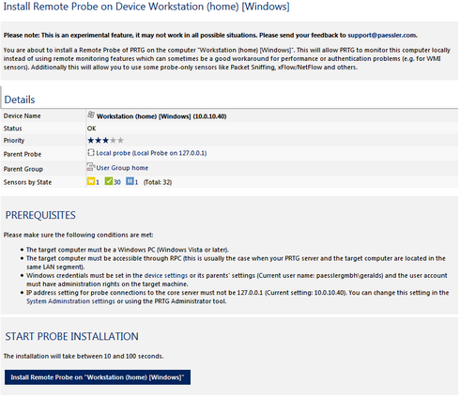Set priority to three stars
Viewport: 460px width, 398px height.
point(106,140)
